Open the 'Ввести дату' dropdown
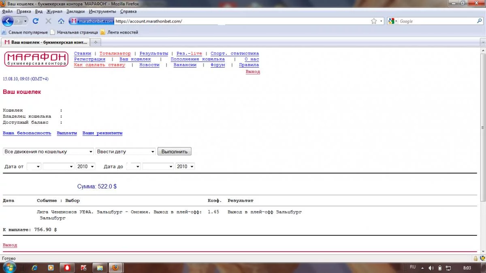 [x=126, y=152]
